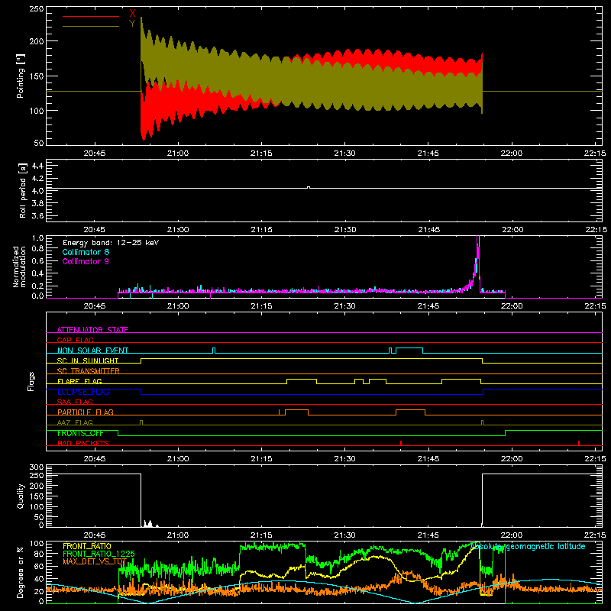Click the SAA_FLAG label
This screenshot has width=611, height=611.
click(x=75, y=402)
